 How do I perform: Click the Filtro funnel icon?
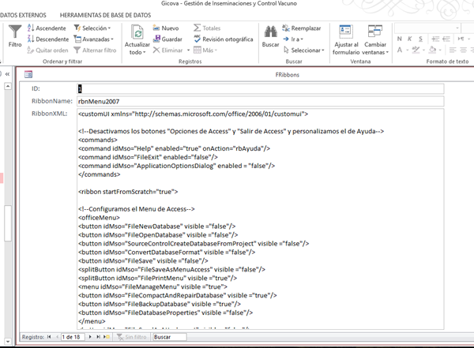[15, 32]
